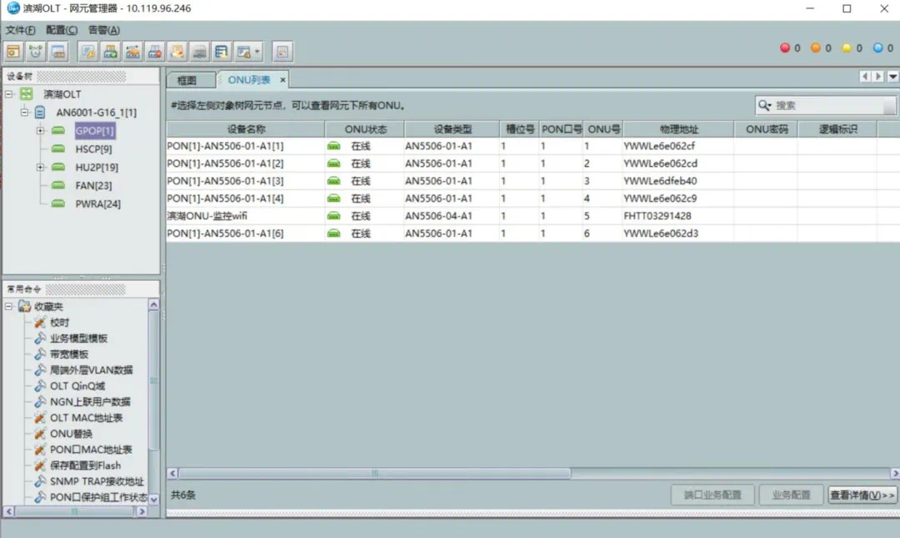Sort by the ONU状态 column header
This screenshot has width=900, height=538.
(365, 129)
